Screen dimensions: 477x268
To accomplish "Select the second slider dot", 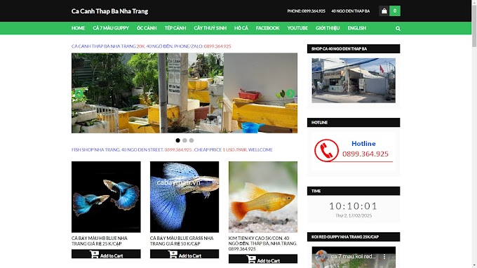I will point(184,140).
